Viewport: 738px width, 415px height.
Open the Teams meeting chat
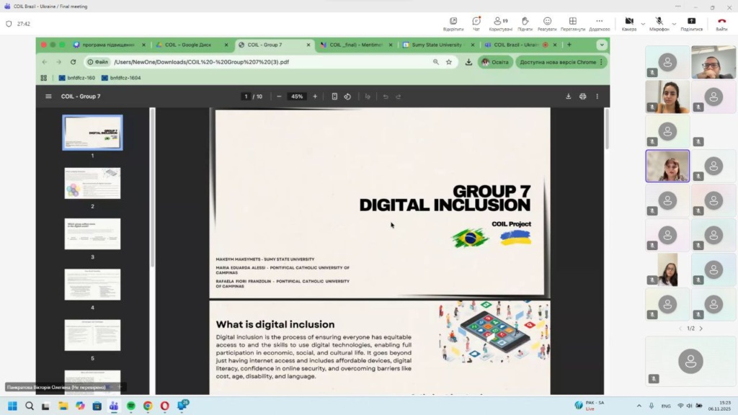tap(476, 22)
